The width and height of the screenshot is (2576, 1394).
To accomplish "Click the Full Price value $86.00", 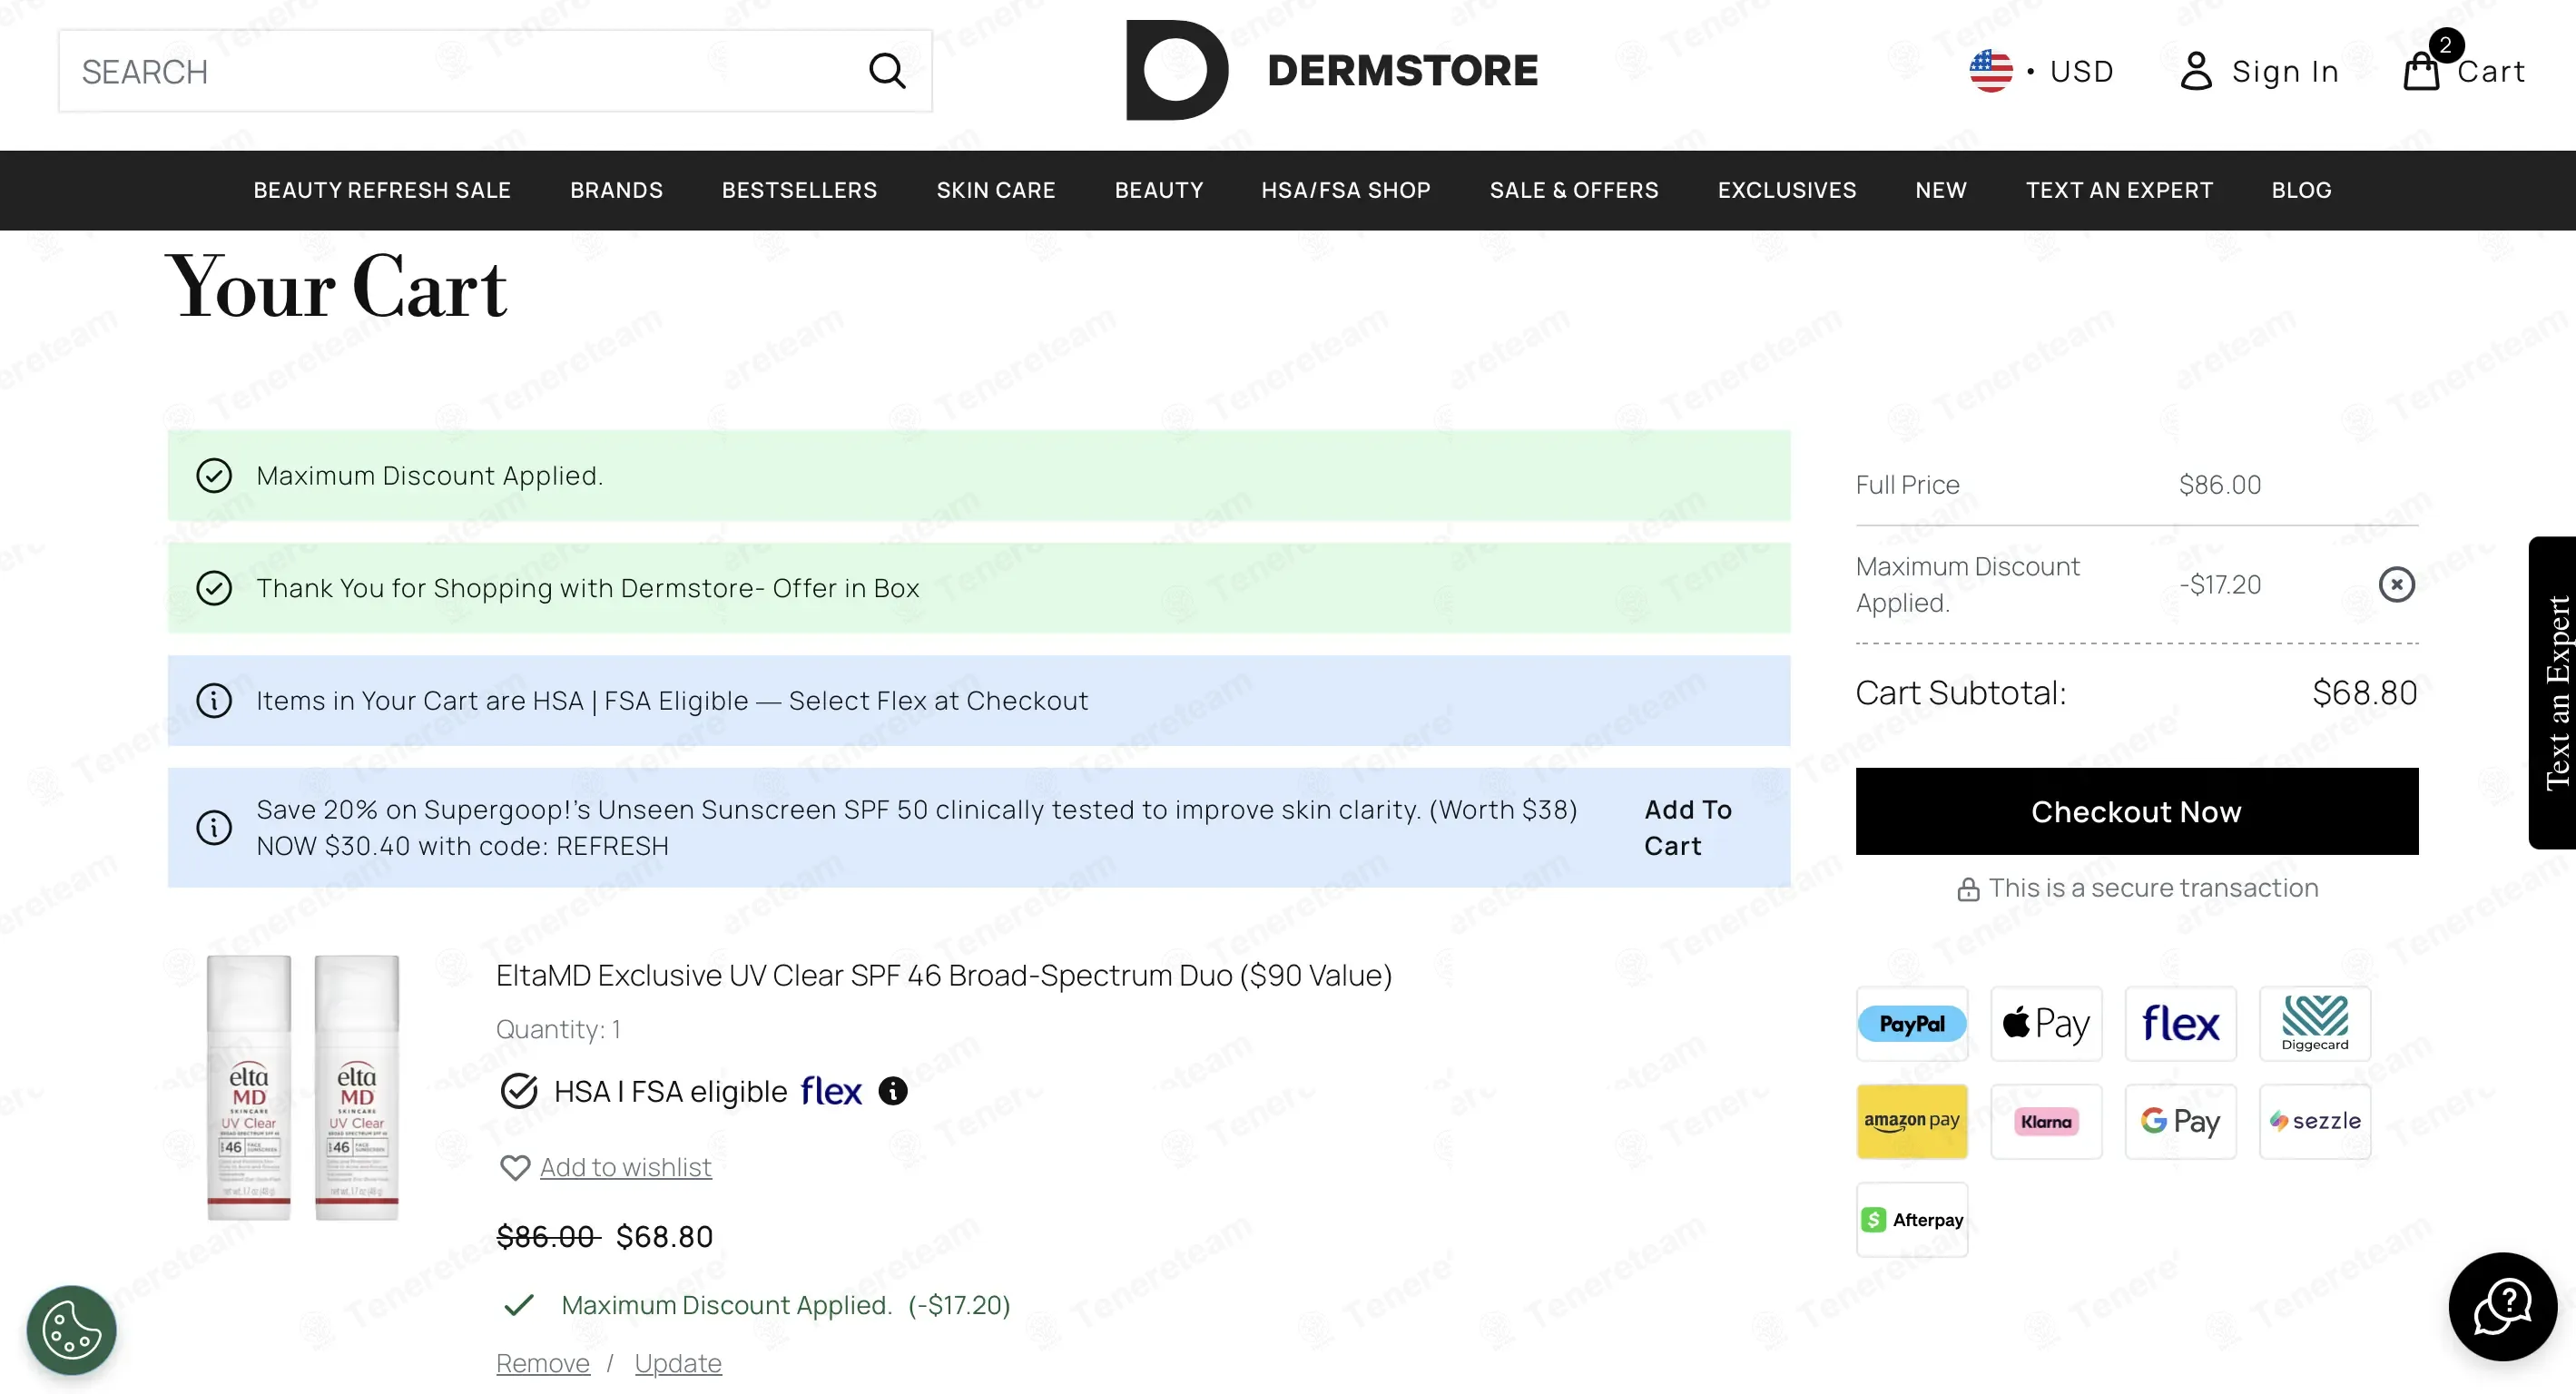I will pyautogui.click(x=2219, y=484).
